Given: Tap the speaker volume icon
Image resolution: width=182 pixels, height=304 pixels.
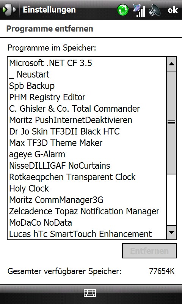Looking at the screenshot, I should [154, 10].
